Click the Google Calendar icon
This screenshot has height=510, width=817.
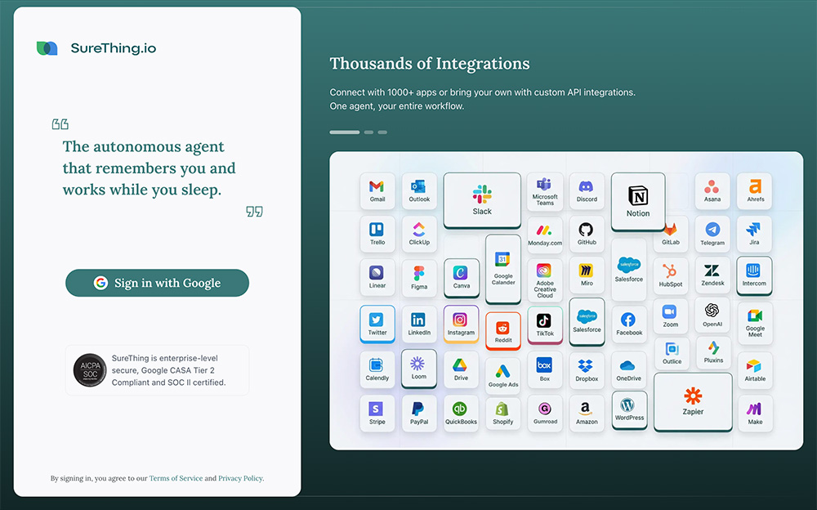point(503,267)
